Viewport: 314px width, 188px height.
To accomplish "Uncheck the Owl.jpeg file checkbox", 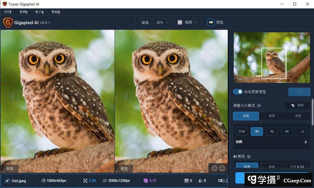I will coord(7,181).
